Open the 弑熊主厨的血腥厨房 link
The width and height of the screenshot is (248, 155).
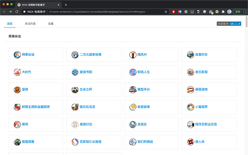(36, 107)
